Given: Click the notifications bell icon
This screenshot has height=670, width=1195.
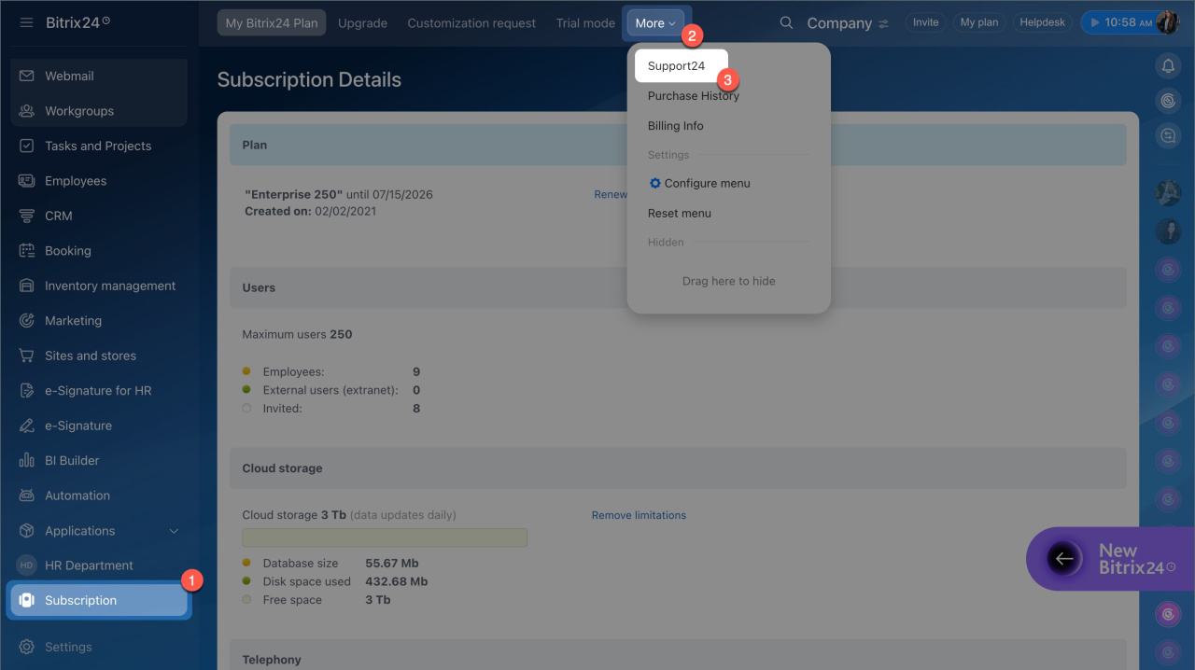Looking at the screenshot, I should tap(1167, 65).
